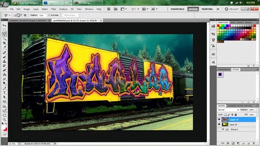Toggle the Anti-alias checkbox

tap(49, 15)
